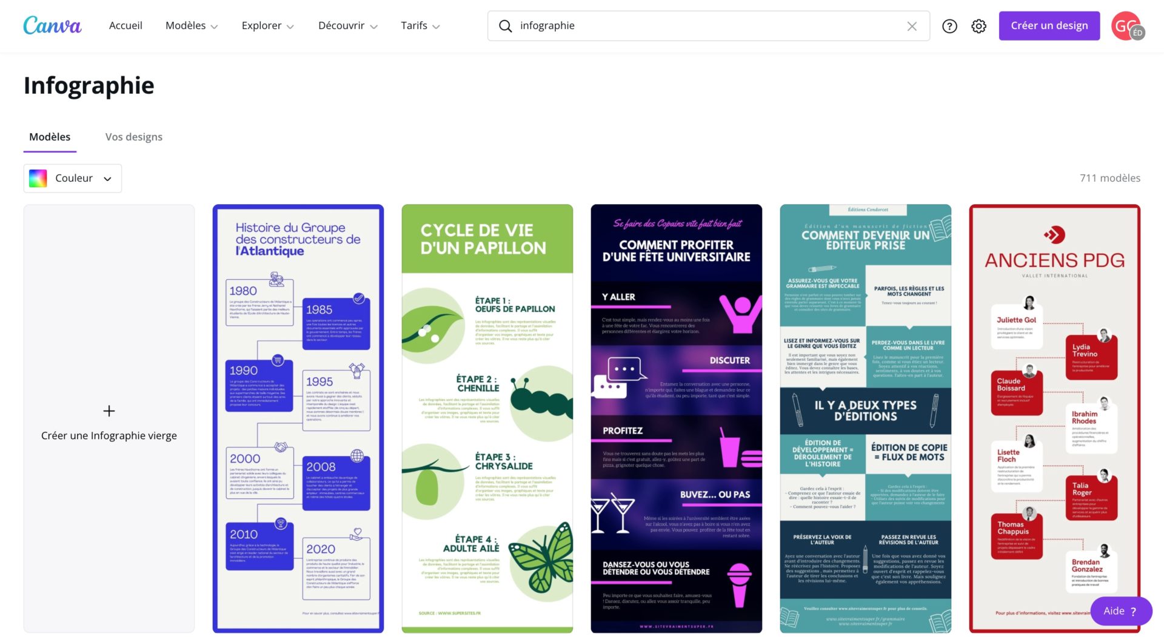The image size is (1164, 637).
Task: Click inside the infographie search field
Action: point(667,25)
